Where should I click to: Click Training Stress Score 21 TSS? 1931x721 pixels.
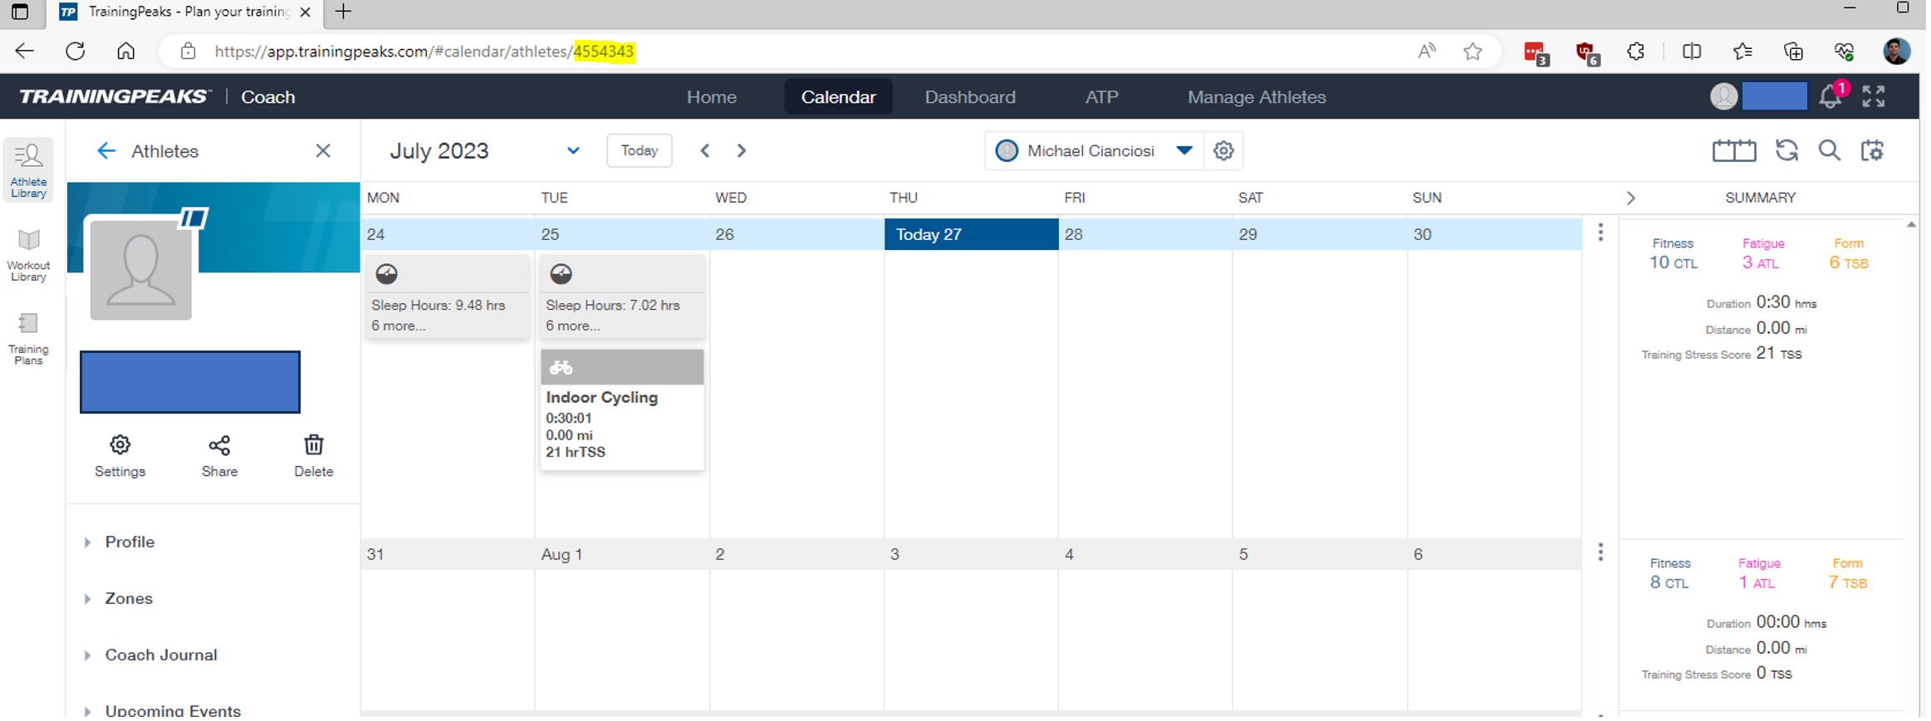click(1721, 354)
